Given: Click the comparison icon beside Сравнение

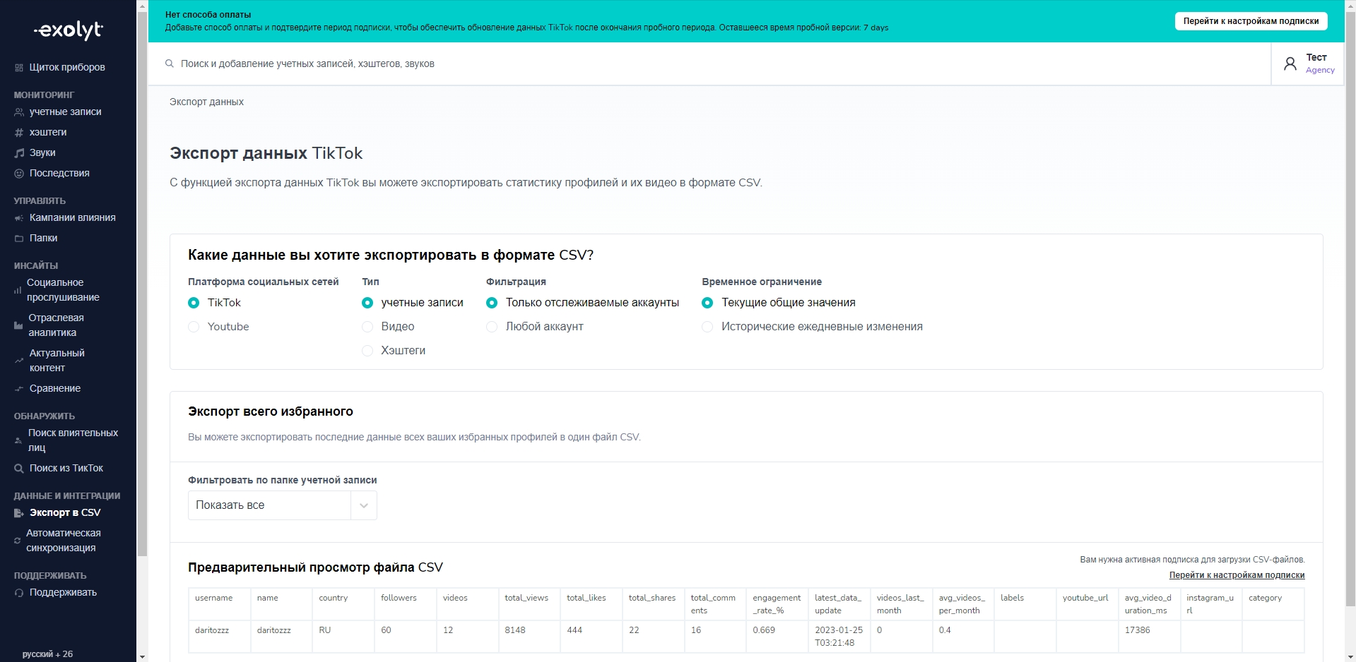Looking at the screenshot, I should coord(19,389).
